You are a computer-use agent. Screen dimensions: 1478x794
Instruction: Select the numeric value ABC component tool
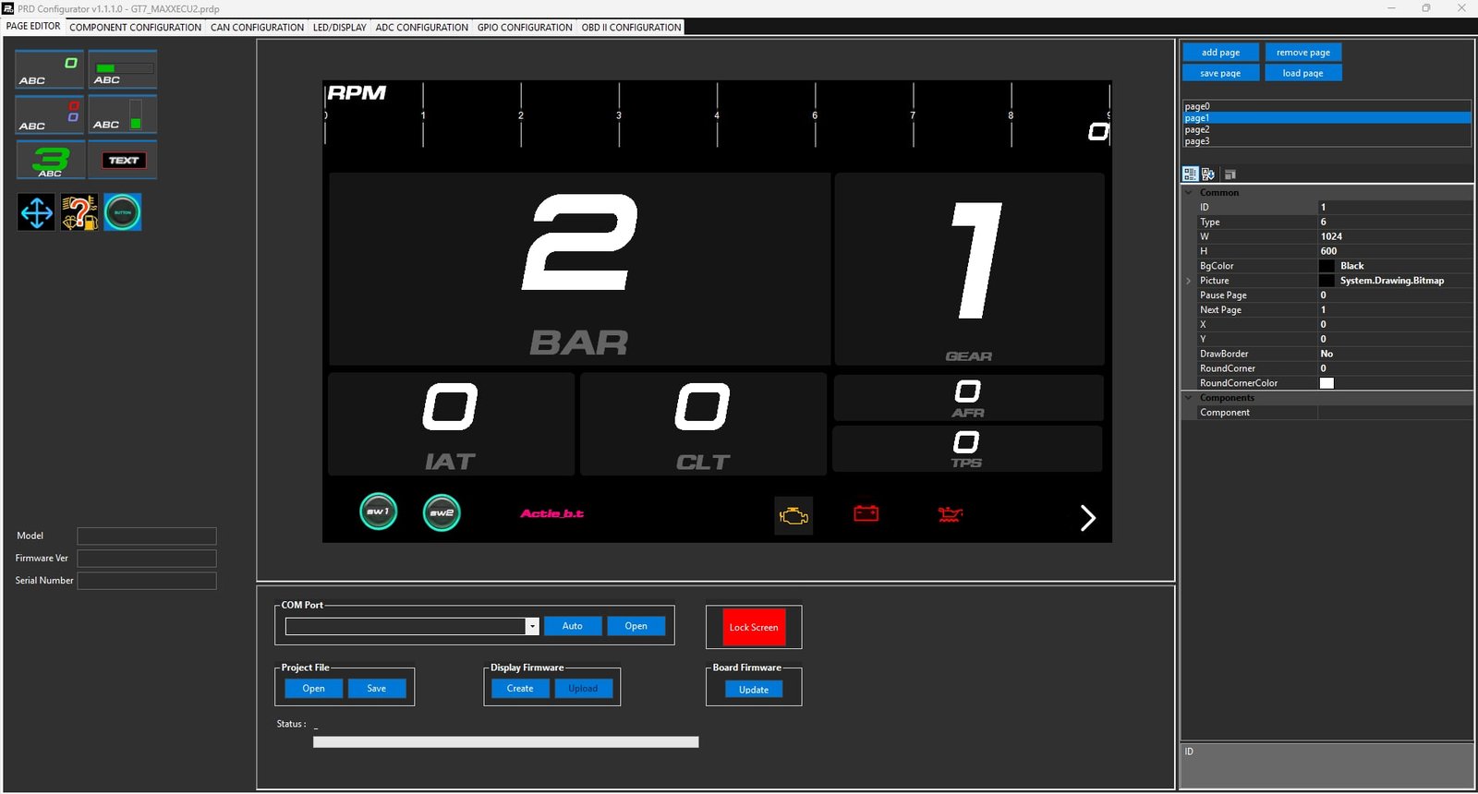pos(50,70)
